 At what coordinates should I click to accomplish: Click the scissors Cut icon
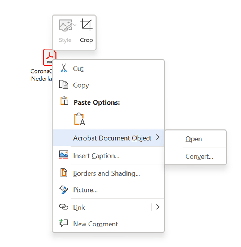click(64, 69)
